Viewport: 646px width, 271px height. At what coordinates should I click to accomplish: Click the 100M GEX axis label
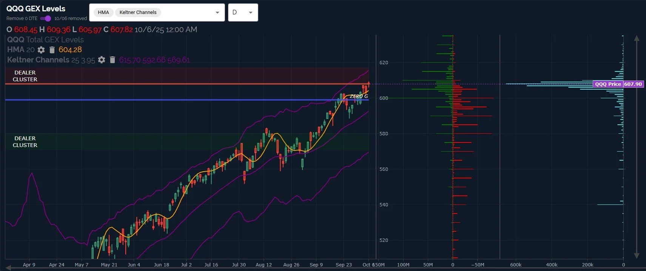[403, 265]
